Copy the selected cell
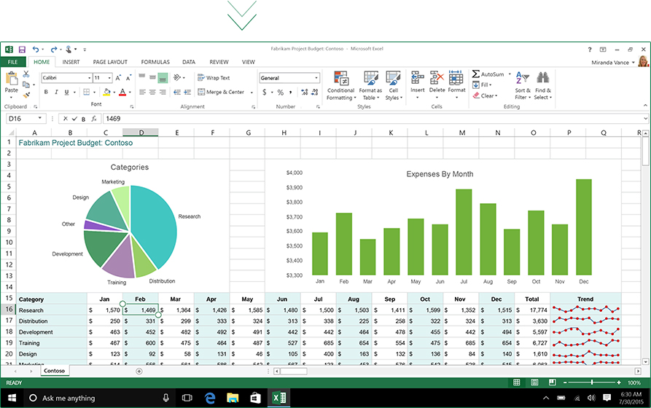 tap(26, 85)
